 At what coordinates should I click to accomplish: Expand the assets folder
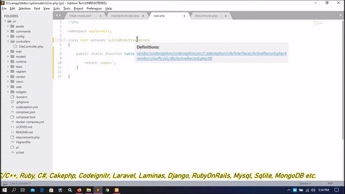point(8,26)
